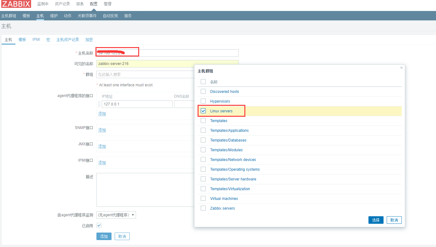Open the Zabbix servers link
Screen dimensions: 436x247
tap(222, 208)
